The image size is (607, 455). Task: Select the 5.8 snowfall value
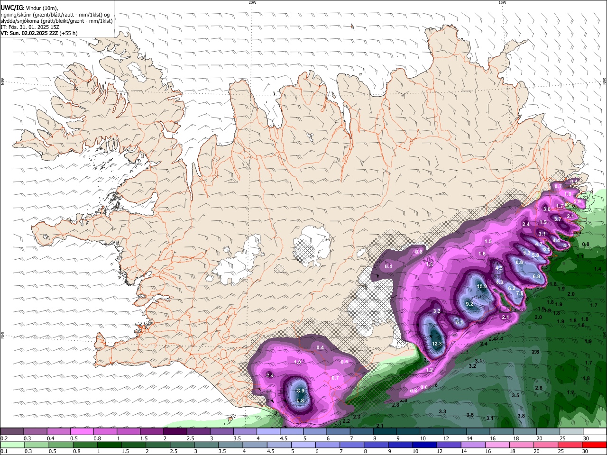(535, 255)
